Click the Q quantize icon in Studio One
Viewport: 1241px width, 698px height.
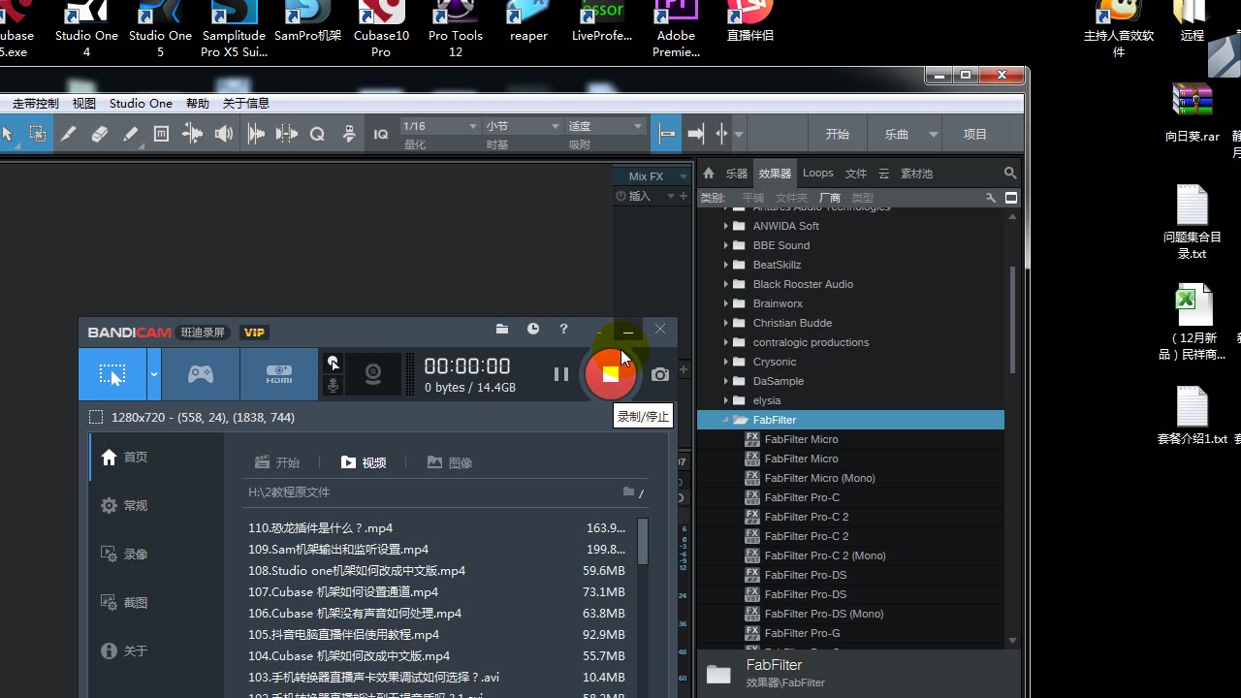tap(317, 135)
